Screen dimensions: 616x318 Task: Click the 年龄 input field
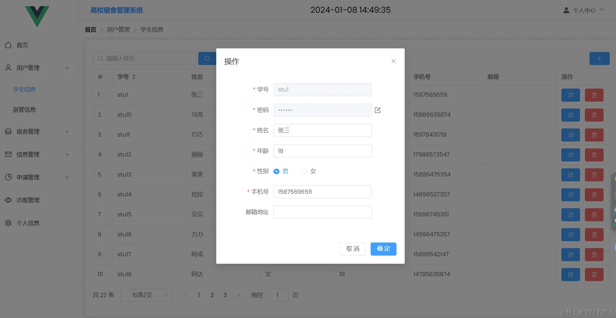coord(323,151)
